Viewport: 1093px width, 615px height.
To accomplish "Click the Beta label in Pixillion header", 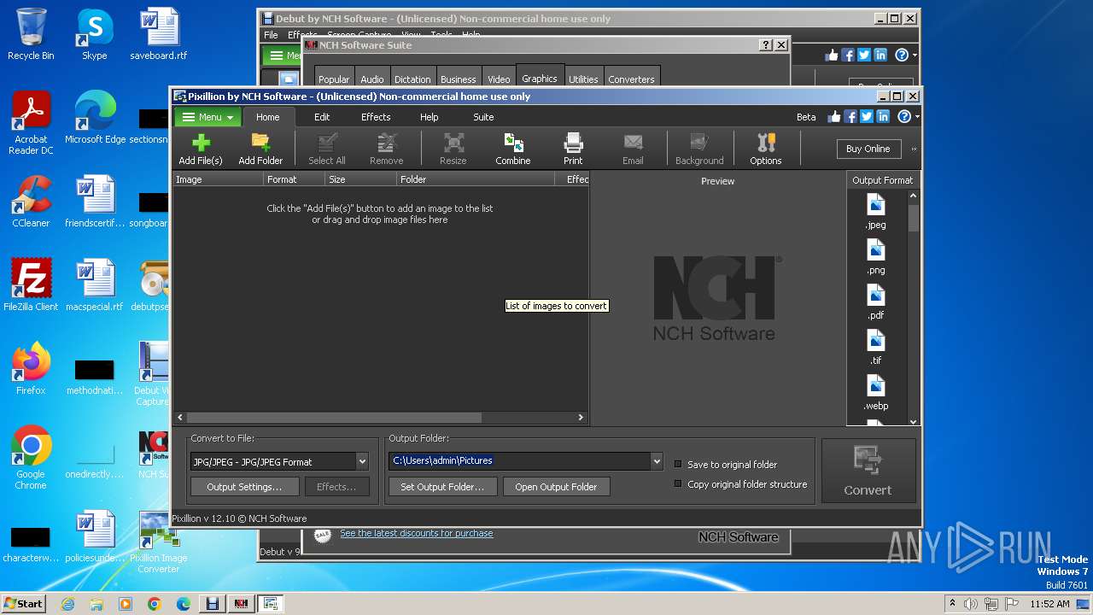I will click(806, 117).
